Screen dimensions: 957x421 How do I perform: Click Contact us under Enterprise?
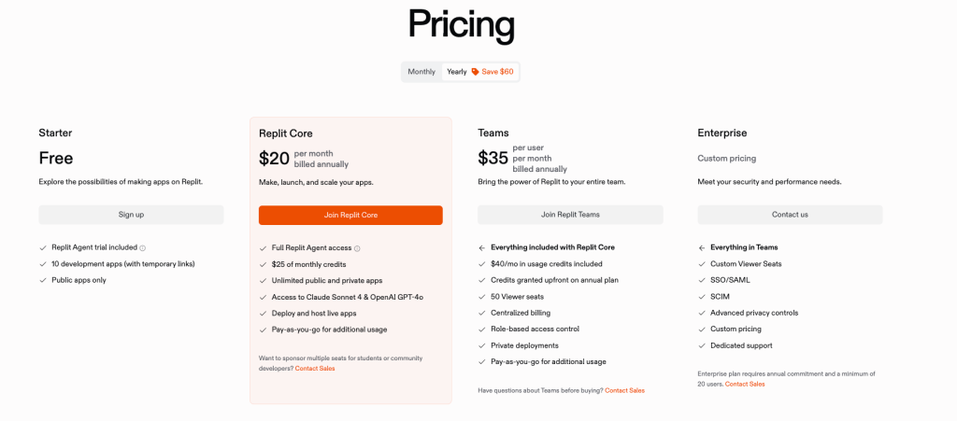point(790,215)
